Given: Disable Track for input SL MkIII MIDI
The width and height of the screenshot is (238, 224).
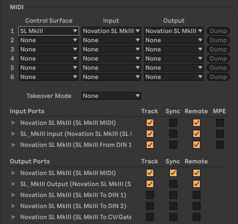Looking at the screenshot, I should pos(150,123).
